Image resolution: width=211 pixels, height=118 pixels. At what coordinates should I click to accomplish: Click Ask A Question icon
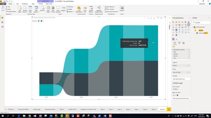[58, 9]
